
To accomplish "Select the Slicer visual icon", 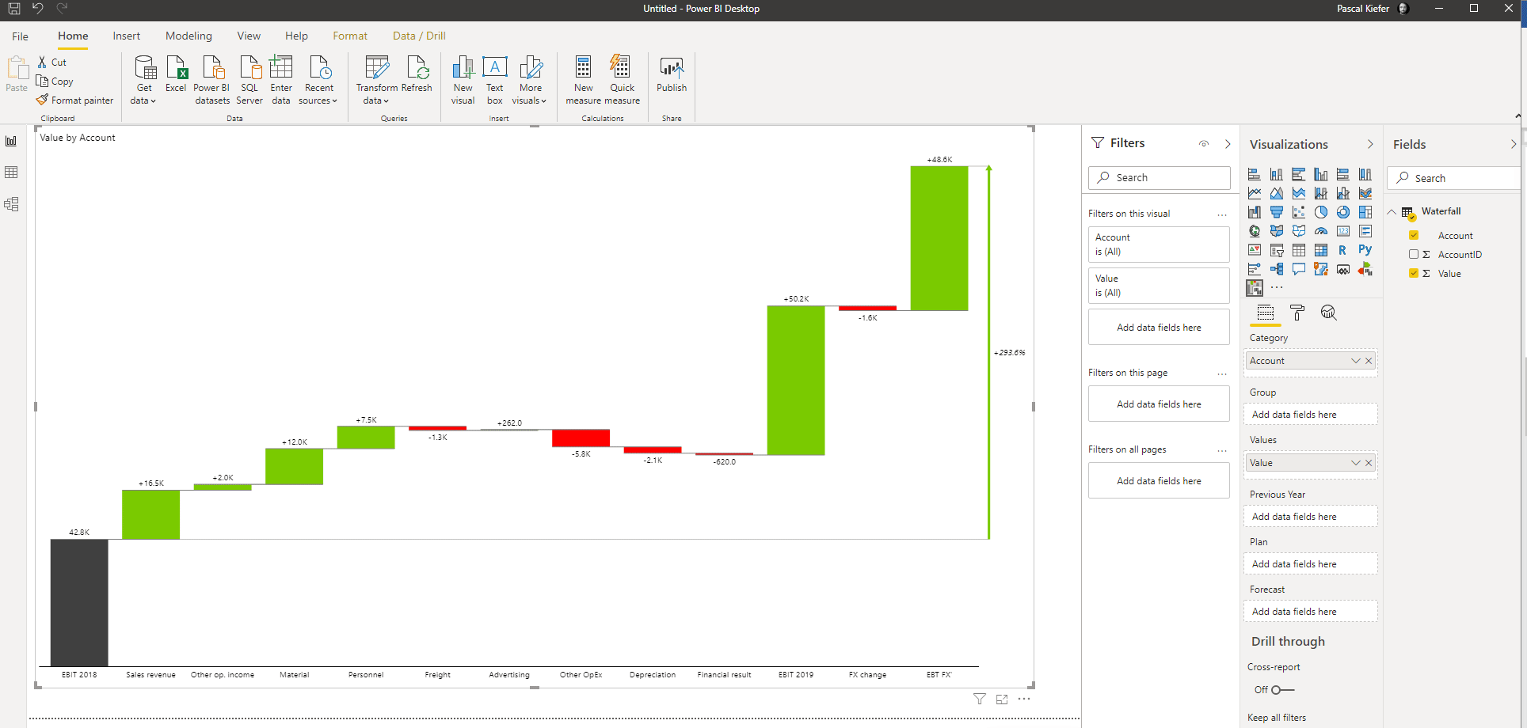I will click(x=1277, y=250).
